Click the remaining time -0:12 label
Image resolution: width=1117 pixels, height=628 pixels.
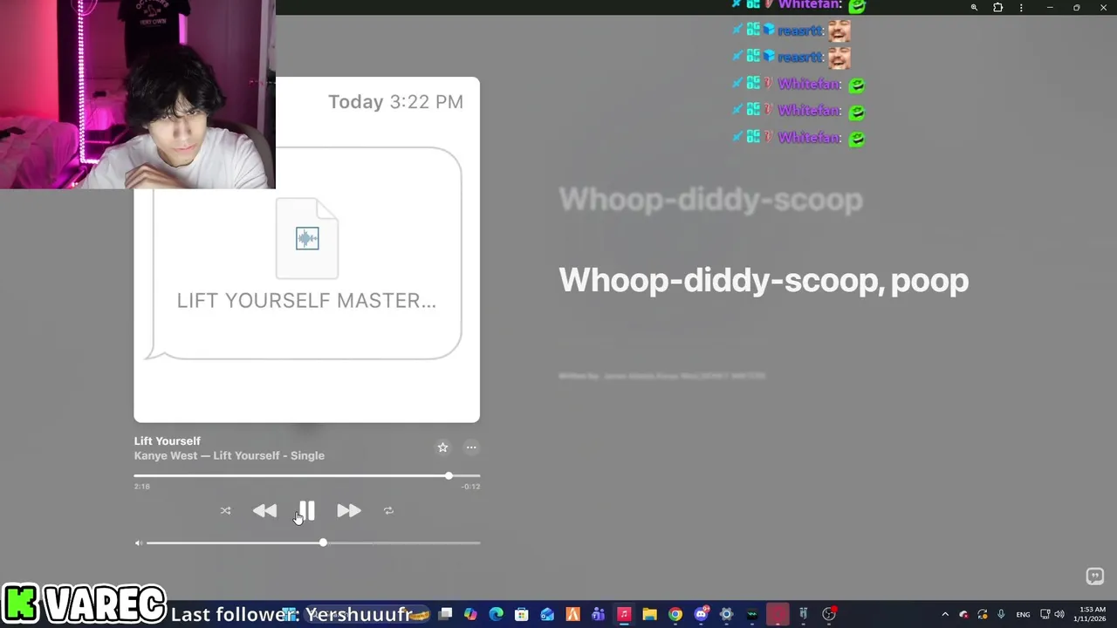(x=471, y=487)
